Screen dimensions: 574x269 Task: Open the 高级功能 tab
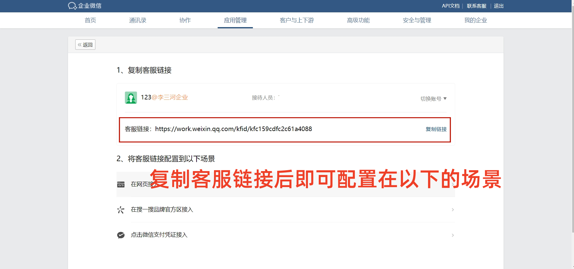coord(358,20)
